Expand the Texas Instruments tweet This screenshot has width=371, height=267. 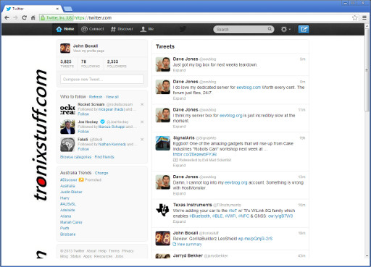[179, 221]
